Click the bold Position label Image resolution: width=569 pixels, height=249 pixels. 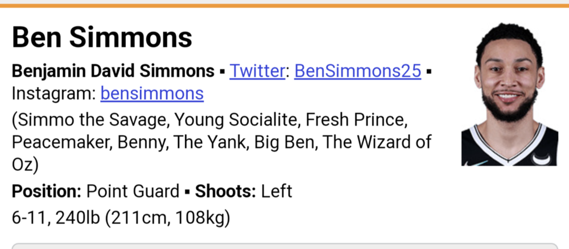[x=47, y=191]
